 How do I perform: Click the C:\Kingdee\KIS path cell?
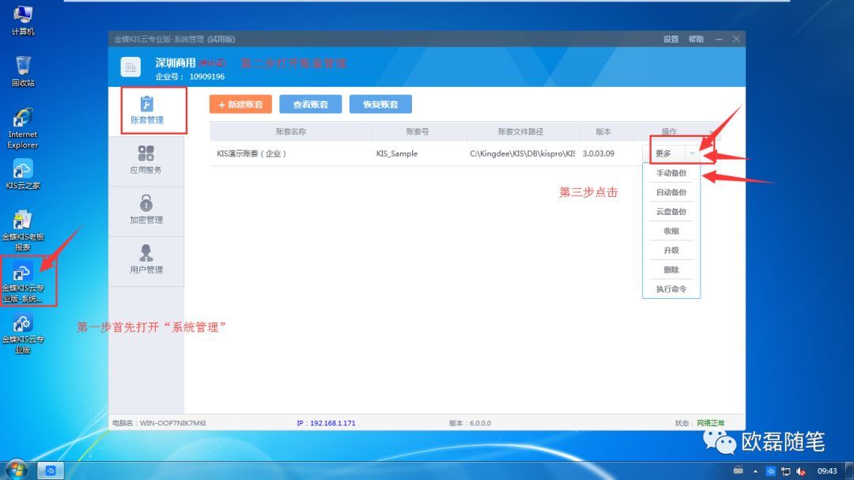point(523,153)
